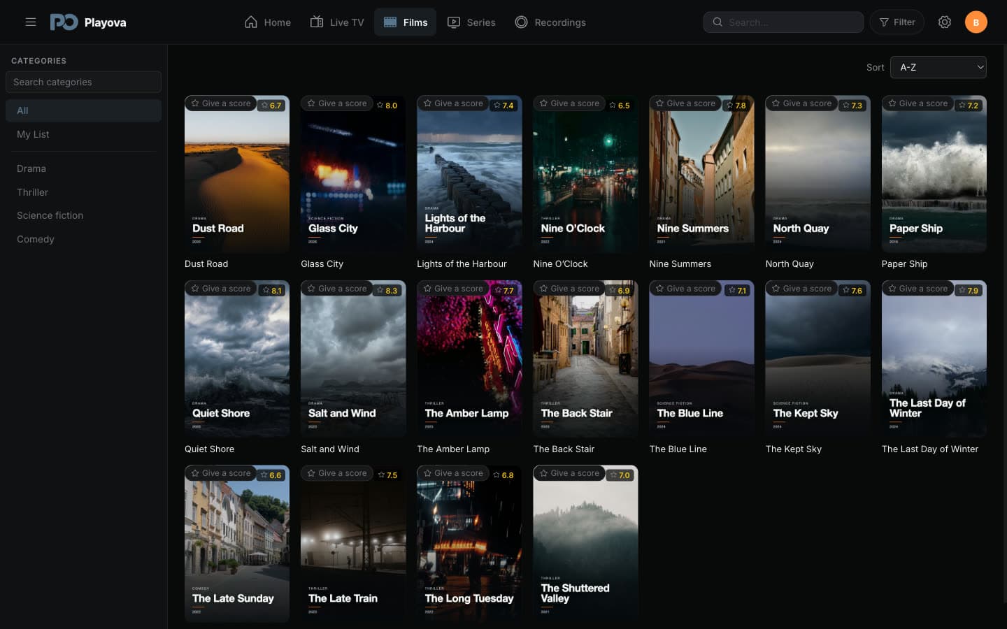
Task: Give a score to Salt and Wind
Action: [337, 289]
